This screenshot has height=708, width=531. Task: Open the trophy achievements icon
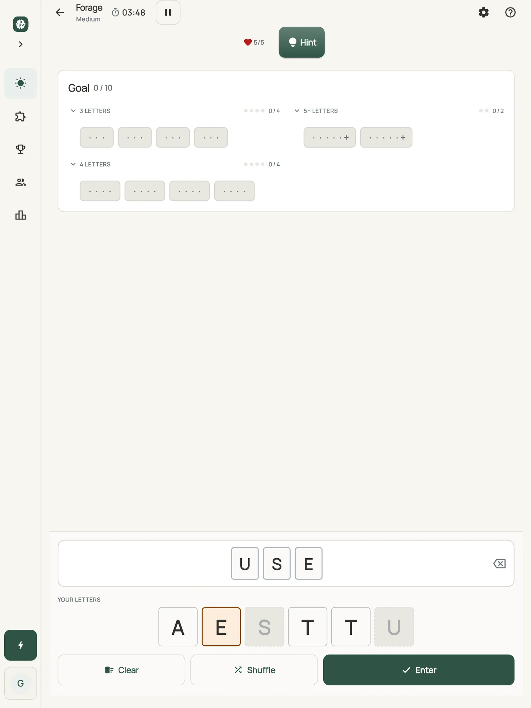21,149
